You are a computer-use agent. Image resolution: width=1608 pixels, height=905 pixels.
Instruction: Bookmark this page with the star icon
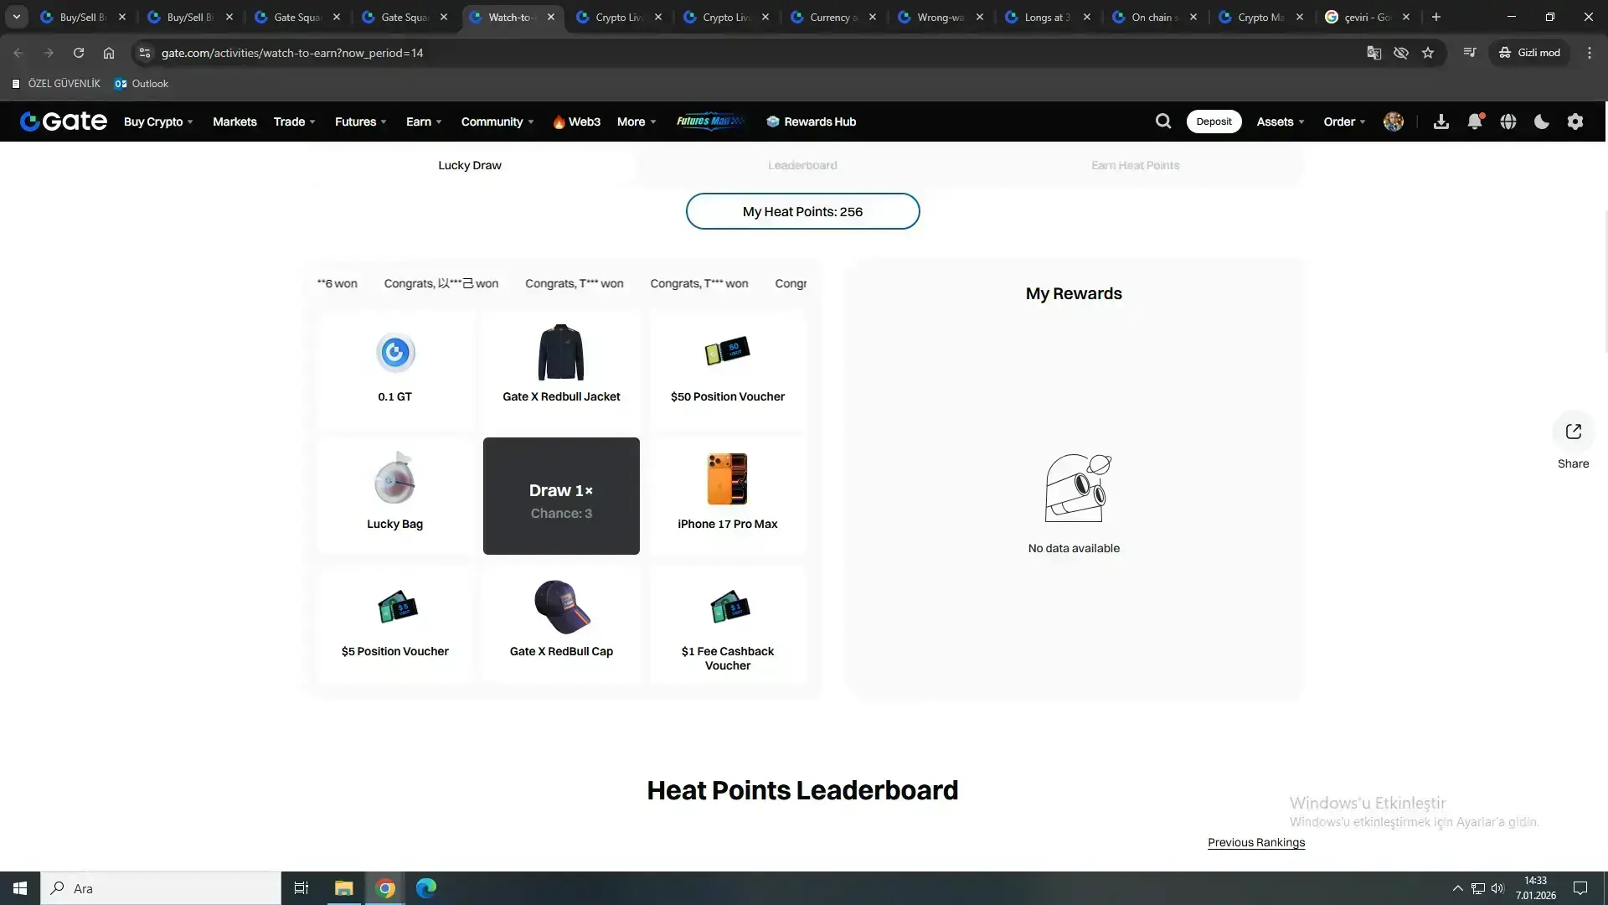(x=1428, y=53)
